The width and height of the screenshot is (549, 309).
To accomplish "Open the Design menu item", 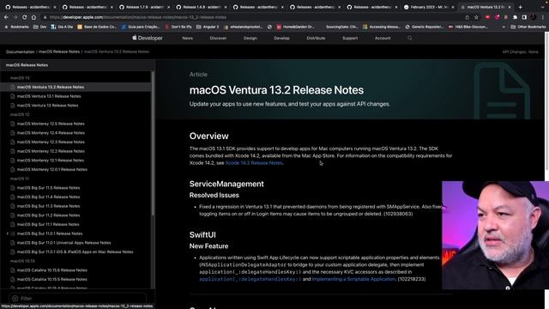I will (x=250, y=38).
